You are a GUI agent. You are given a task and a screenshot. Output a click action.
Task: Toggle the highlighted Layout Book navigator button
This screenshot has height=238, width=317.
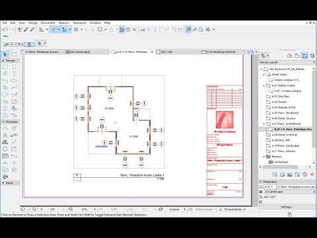tap(304, 56)
